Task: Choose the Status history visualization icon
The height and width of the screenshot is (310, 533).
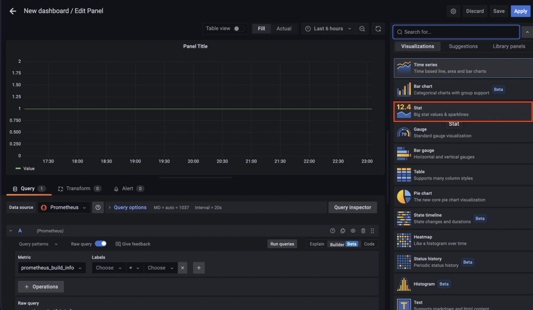Action: [404, 262]
